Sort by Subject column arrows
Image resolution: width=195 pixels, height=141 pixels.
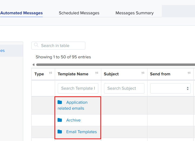[x=143, y=73]
